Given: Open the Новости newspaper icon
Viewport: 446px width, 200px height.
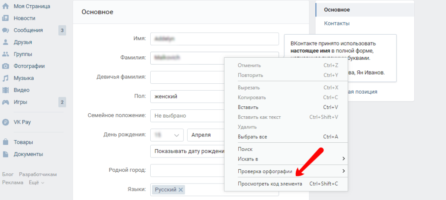Looking at the screenshot, I should (6, 18).
